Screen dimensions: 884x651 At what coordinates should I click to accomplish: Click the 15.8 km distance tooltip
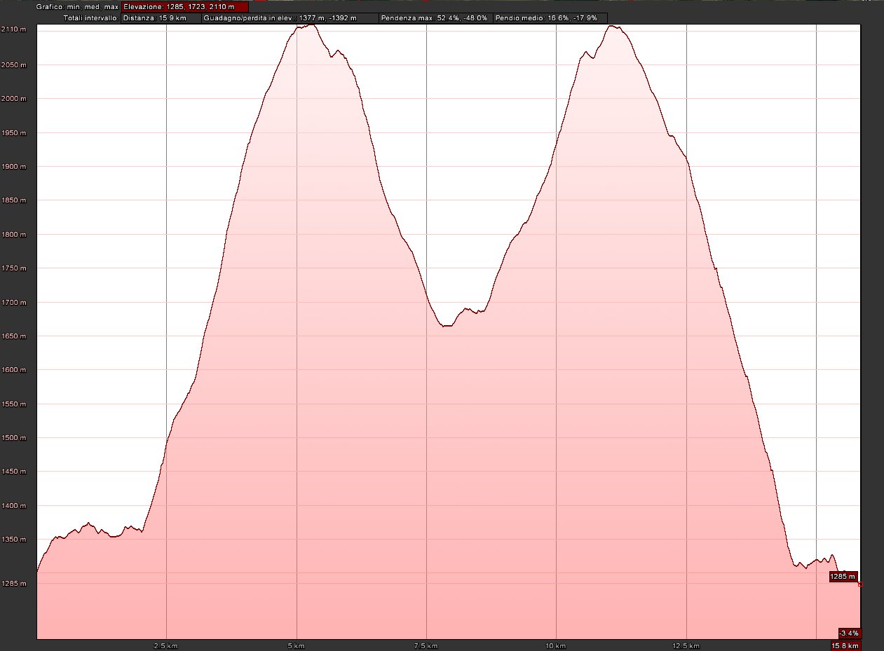pyautogui.click(x=845, y=645)
